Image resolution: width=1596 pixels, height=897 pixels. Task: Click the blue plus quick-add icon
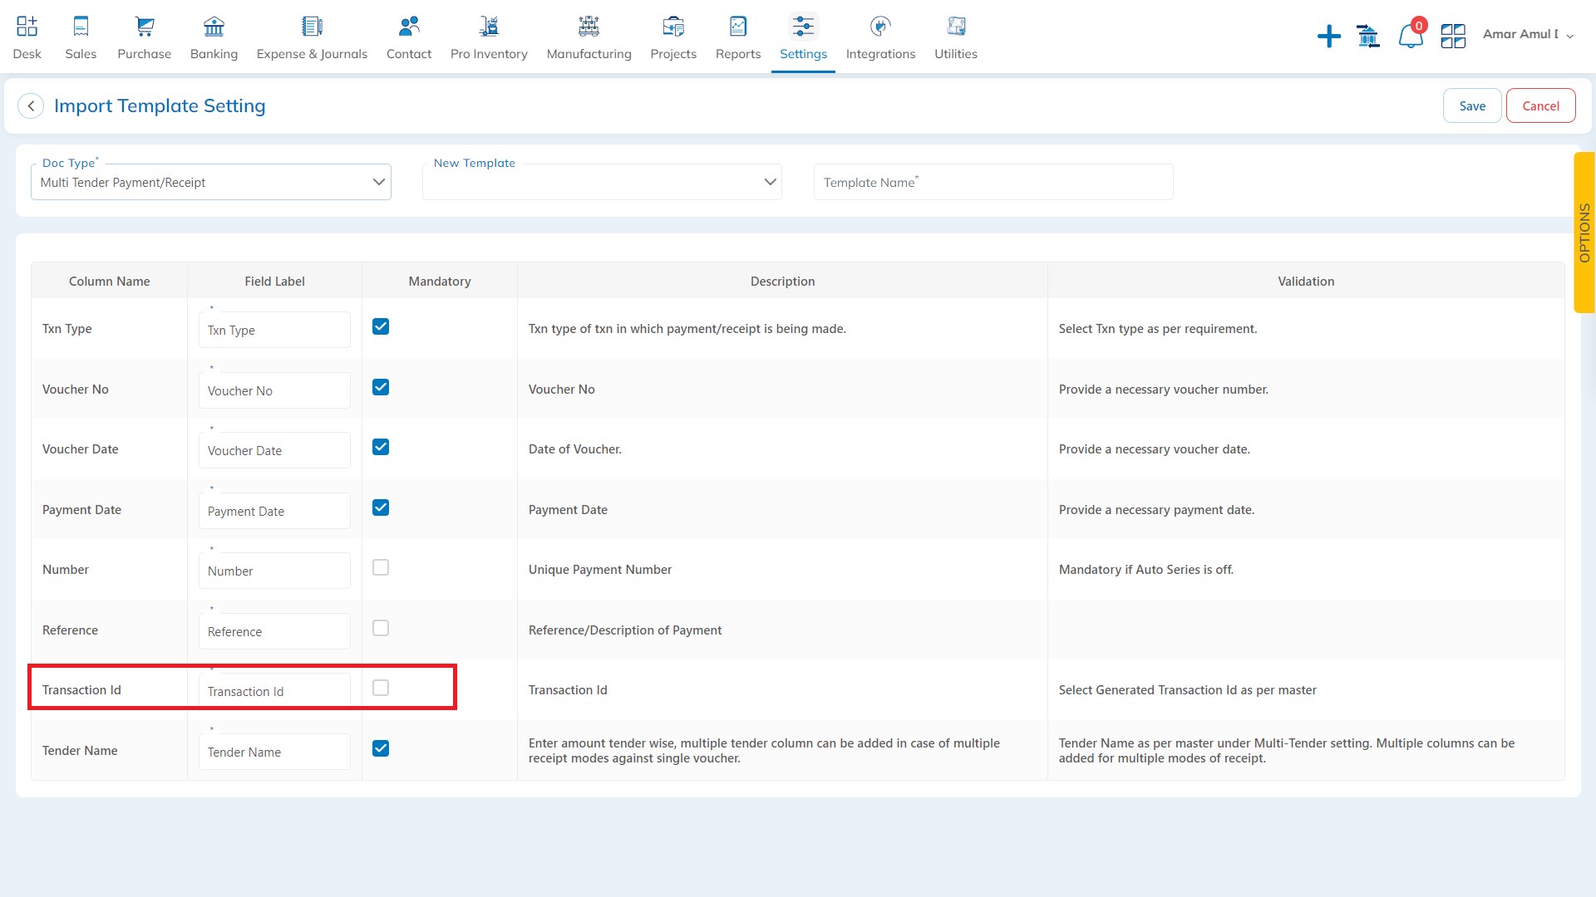tap(1328, 37)
